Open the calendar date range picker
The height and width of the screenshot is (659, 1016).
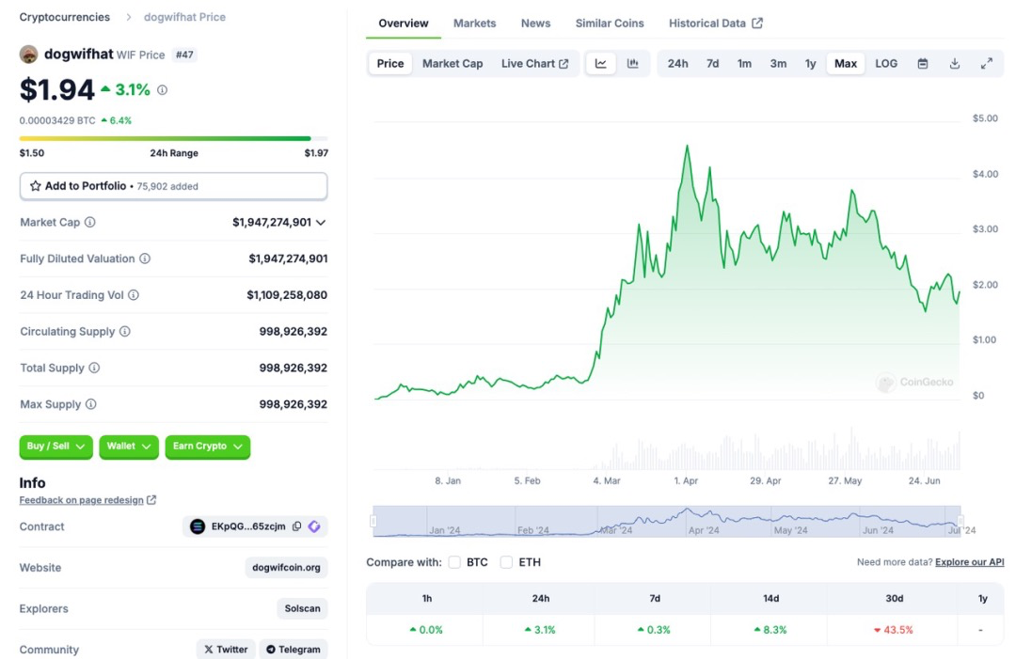[923, 64]
